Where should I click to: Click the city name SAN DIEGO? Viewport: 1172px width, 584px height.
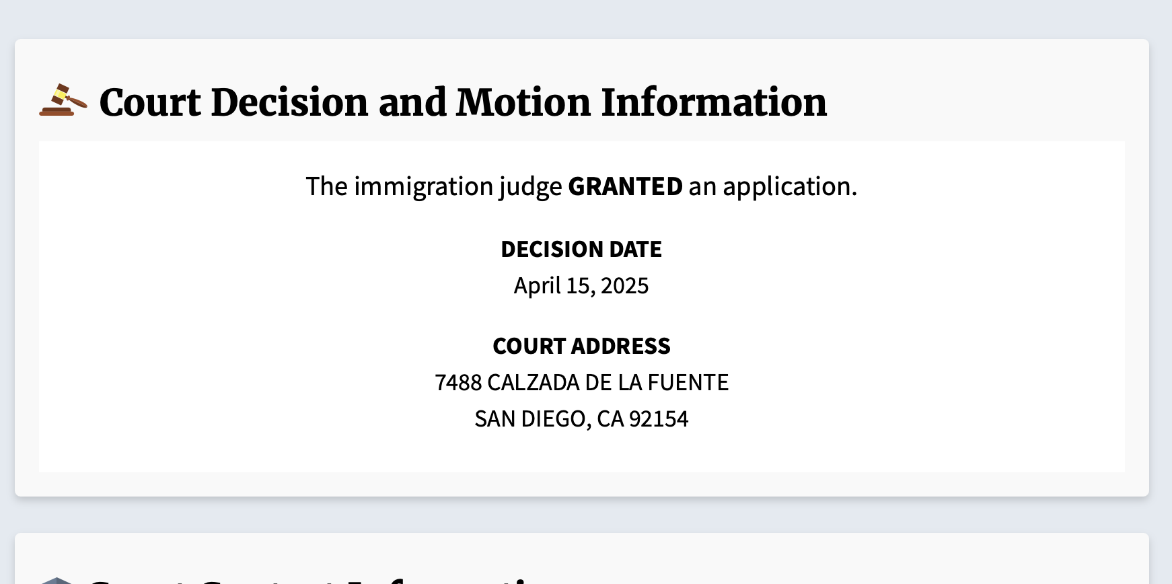(530, 419)
